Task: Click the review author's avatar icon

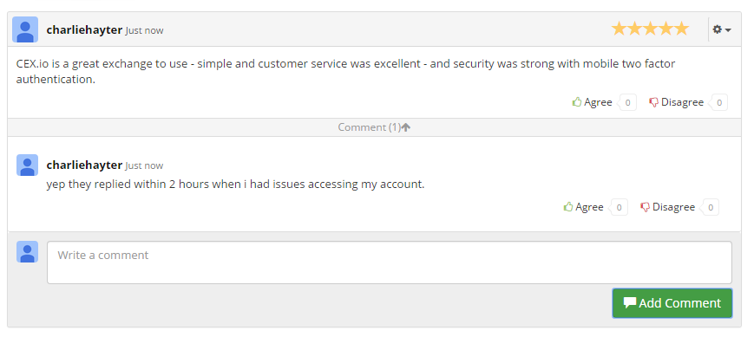Action: (25, 29)
